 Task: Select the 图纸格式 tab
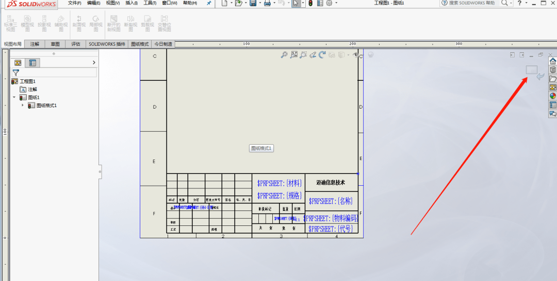[x=140, y=44]
